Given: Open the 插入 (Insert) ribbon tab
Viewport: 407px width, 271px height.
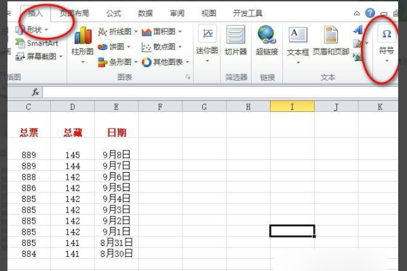Looking at the screenshot, I should click(x=35, y=14).
